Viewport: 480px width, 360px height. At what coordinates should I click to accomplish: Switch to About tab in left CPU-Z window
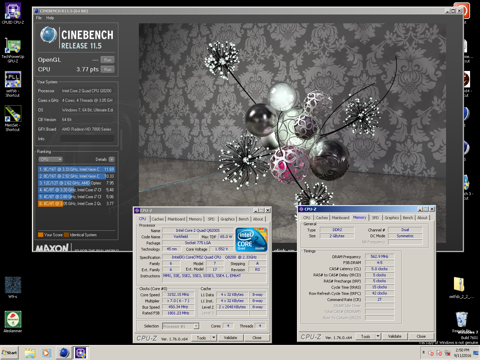pyautogui.click(x=258, y=219)
